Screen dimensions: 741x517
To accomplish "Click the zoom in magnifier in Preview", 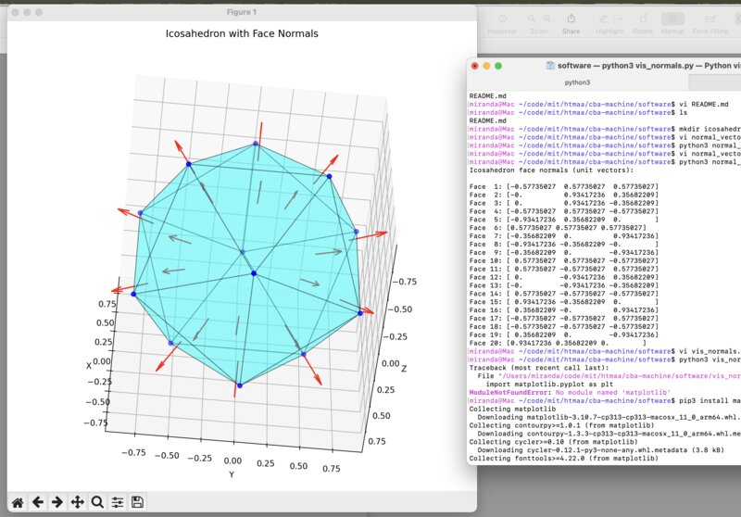I will tap(546, 19).
